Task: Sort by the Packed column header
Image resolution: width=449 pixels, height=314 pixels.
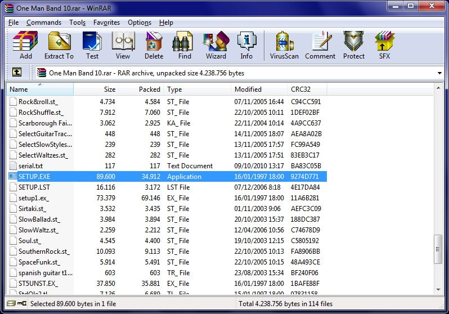Action: 141,89
